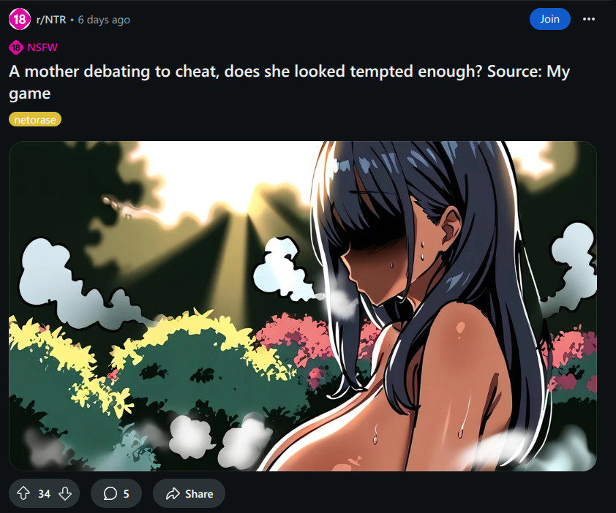Click the '6 days ago' timestamp

[x=104, y=20]
